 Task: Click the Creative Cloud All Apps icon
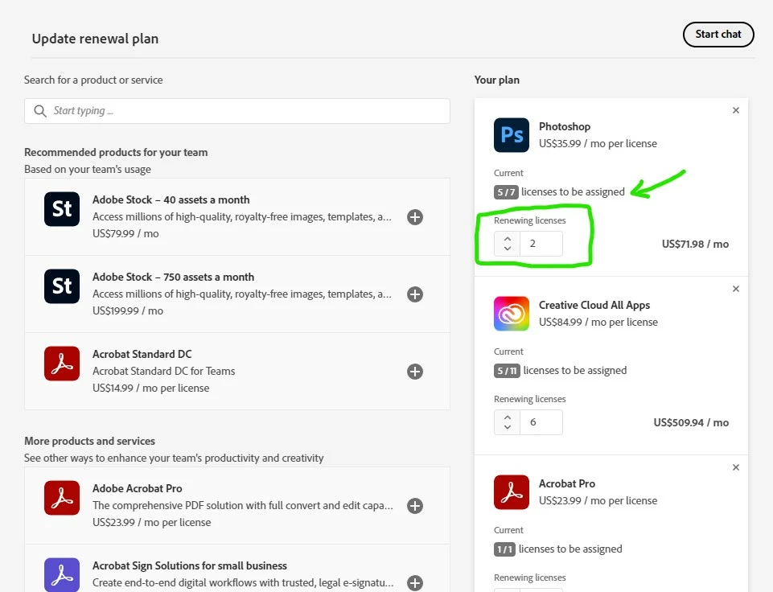point(512,314)
